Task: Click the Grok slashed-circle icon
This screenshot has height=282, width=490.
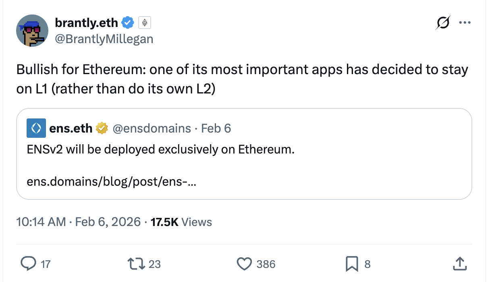Action: (442, 24)
